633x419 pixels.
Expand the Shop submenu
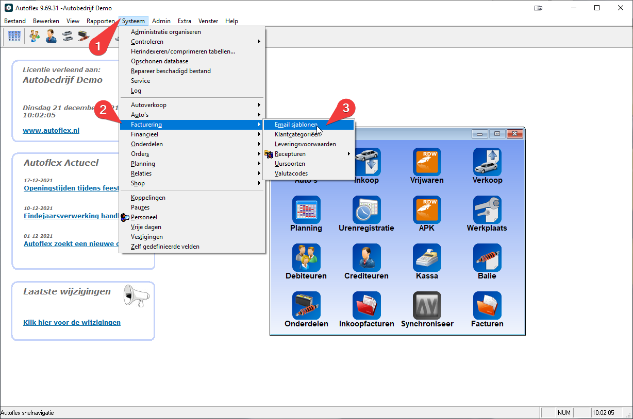click(x=192, y=183)
